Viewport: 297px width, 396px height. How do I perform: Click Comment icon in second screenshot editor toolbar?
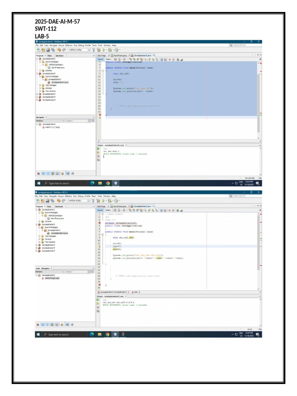(x=178, y=210)
